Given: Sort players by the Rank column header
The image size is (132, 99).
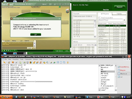Looking at the screenshot, I should (110, 23).
